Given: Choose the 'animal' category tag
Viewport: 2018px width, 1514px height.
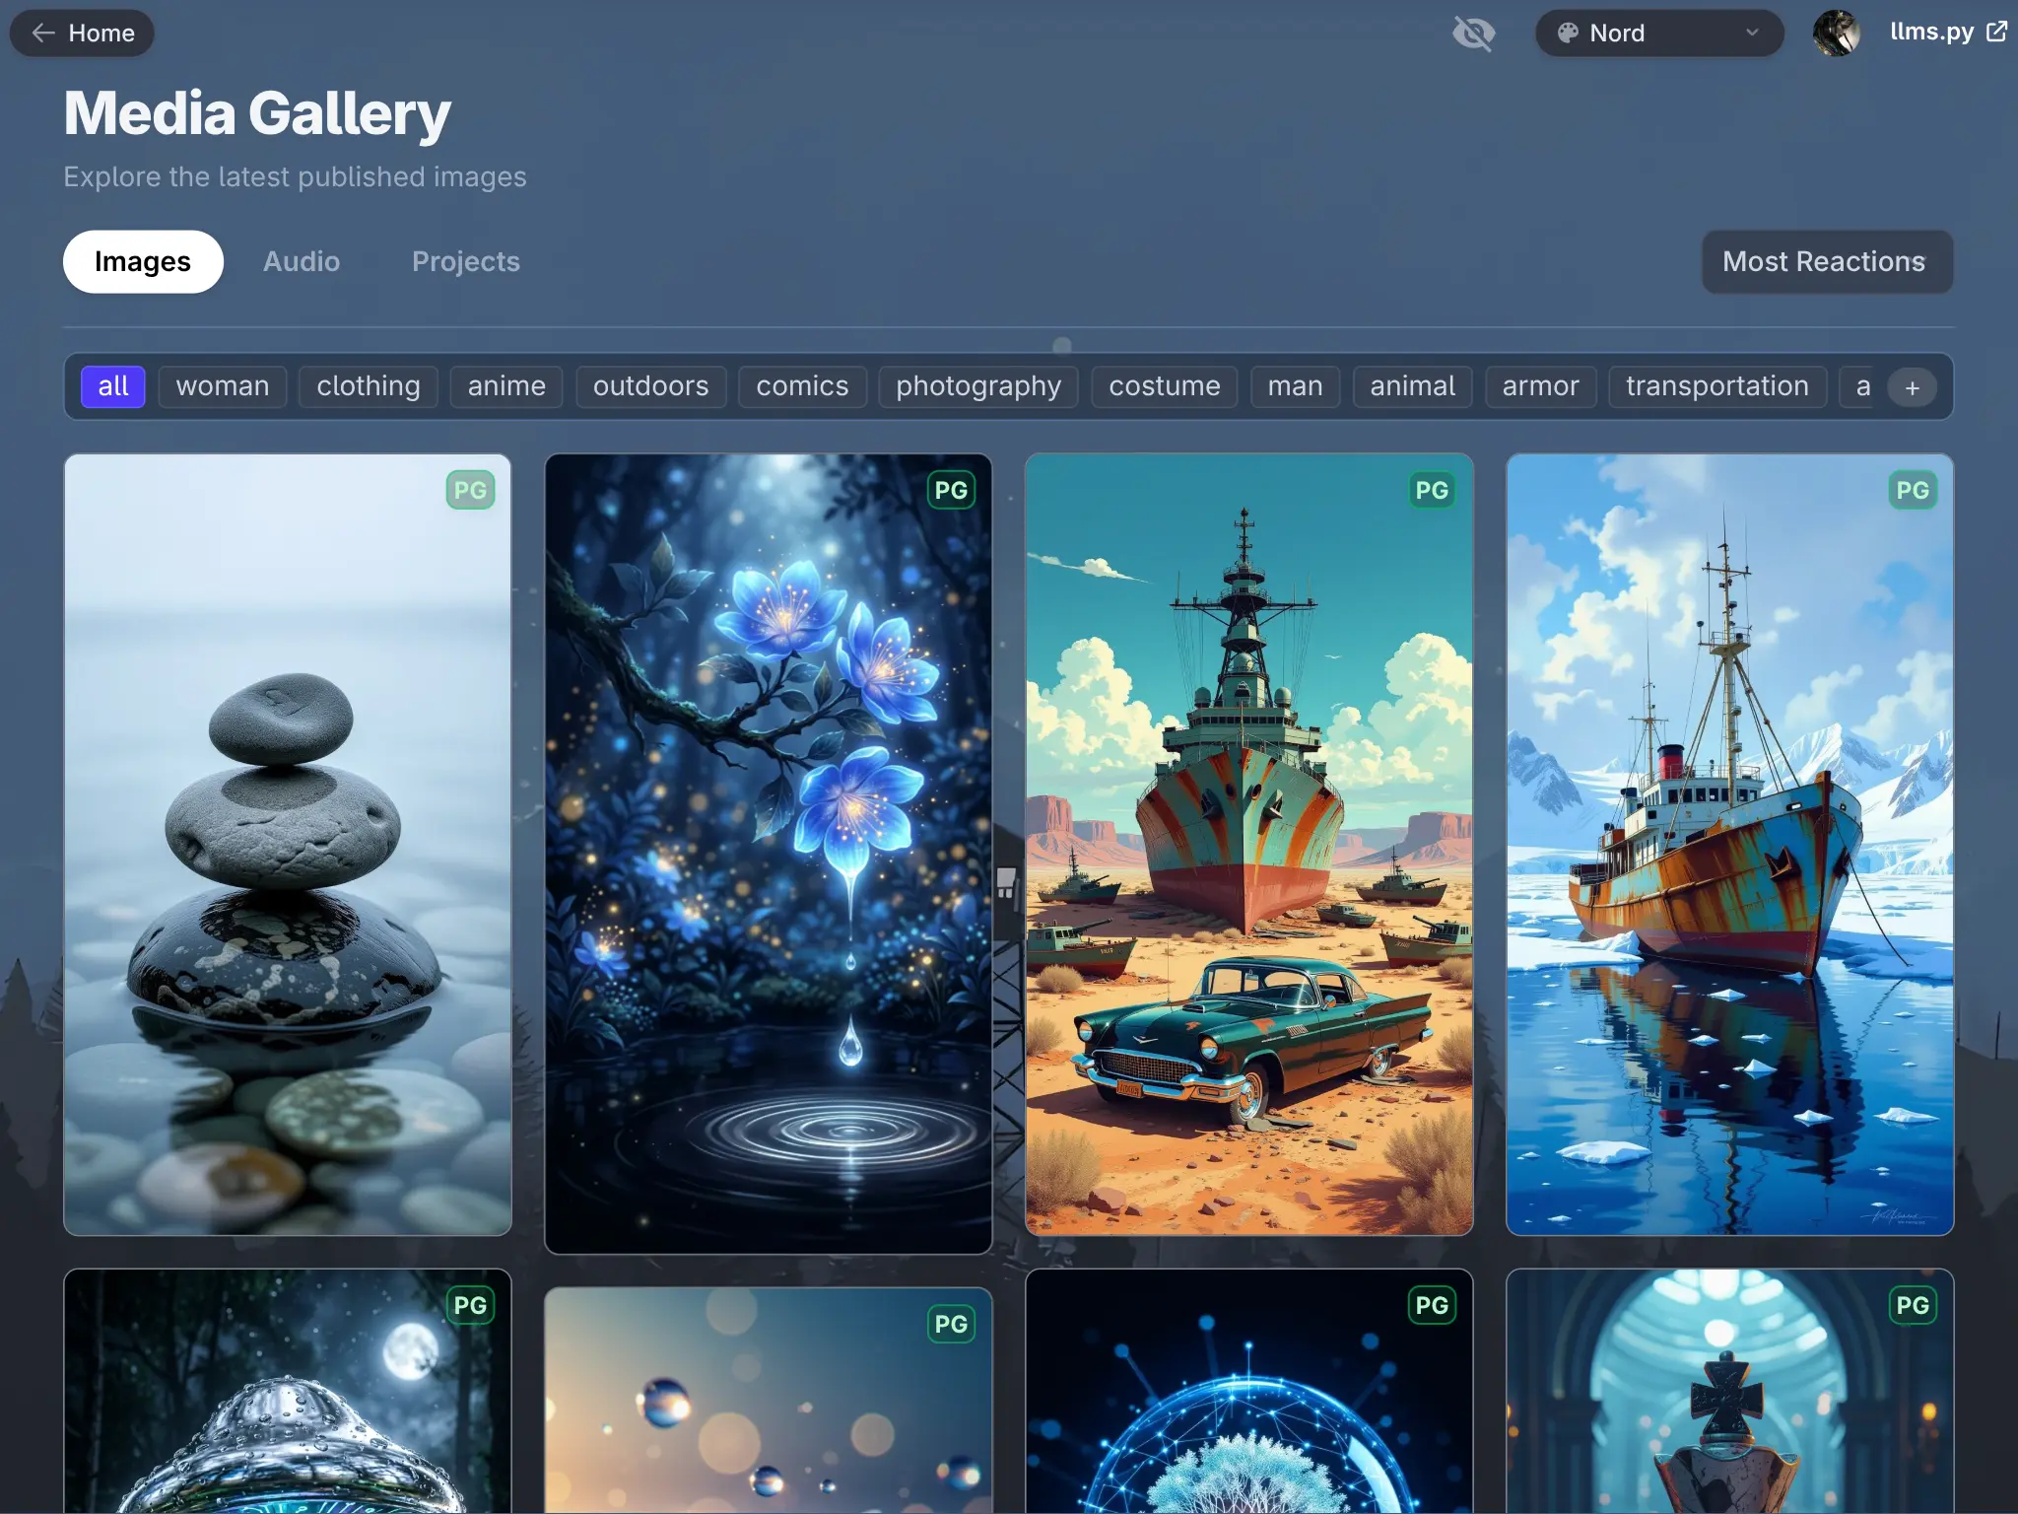Looking at the screenshot, I should tap(1413, 386).
